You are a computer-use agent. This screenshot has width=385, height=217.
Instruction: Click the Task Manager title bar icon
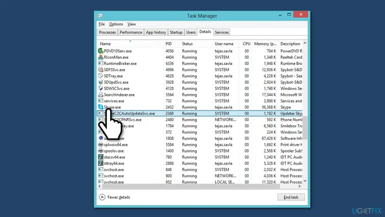(100, 16)
